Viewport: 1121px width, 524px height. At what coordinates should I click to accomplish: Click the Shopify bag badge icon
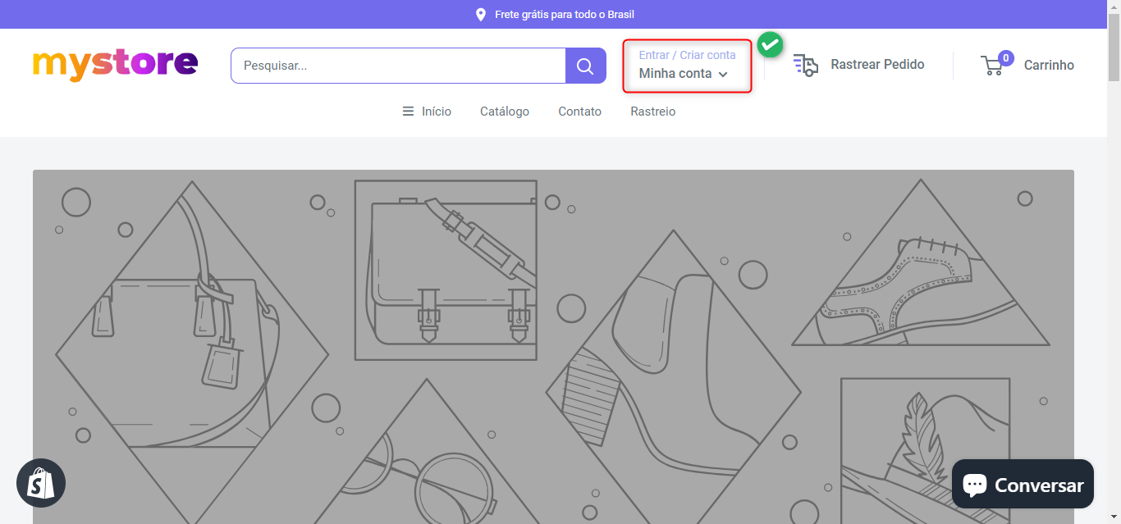[x=41, y=483]
